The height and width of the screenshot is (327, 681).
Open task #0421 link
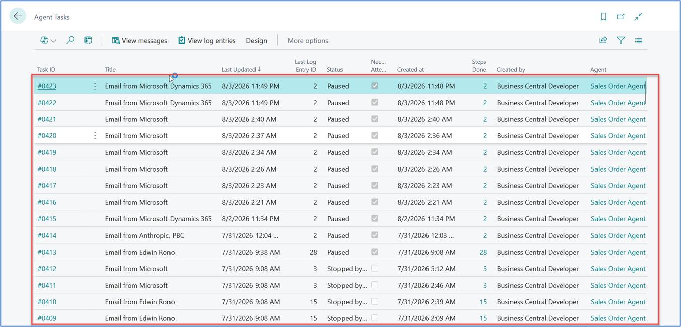[x=47, y=119]
